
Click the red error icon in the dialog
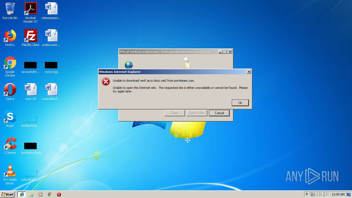click(x=106, y=82)
